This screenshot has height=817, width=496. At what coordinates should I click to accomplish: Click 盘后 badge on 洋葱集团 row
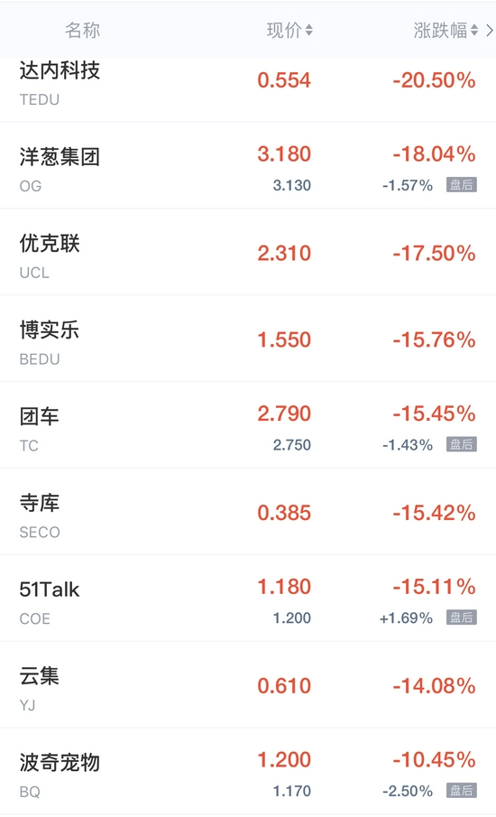click(461, 185)
